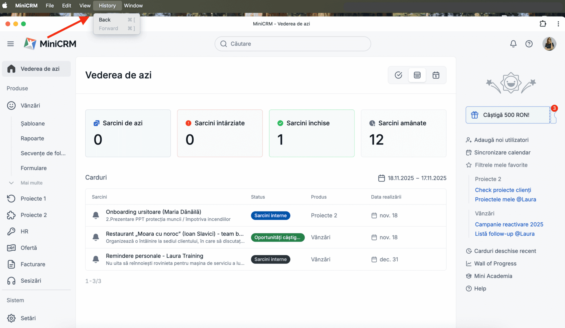
Task: Open the Window menu in menu bar
Action: pyautogui.click(x=133, y=6)
